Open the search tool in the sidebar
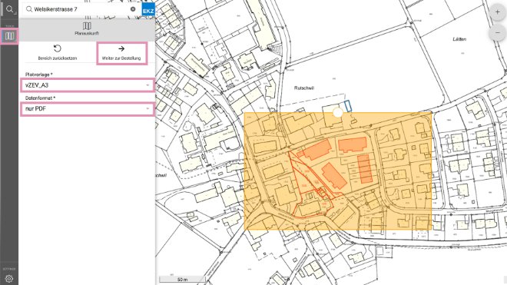Screen dimensions: 507x285 [x=9, y=9]
